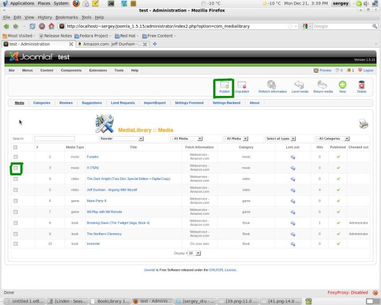This screenshot has width=381, height=305.
Task: Open the Display # 20 dropdown
Action: tap(194, 253)
